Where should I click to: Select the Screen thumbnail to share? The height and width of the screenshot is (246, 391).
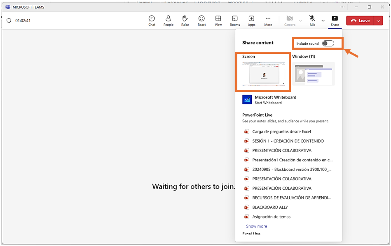pos(263,74)
